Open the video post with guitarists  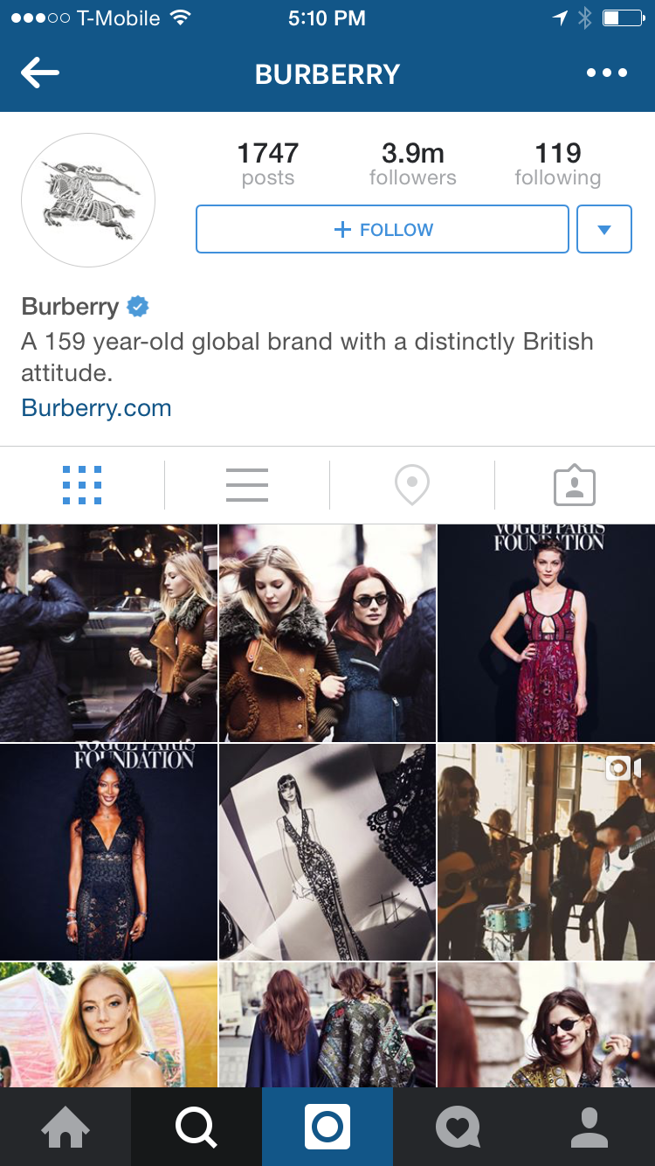547,852
